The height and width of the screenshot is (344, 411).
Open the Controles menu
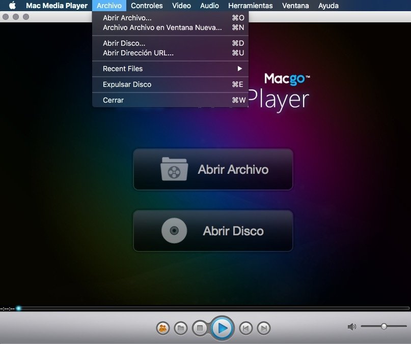coord(147,6)
